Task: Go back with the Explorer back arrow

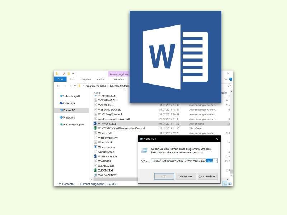Action: click(58, 86)
